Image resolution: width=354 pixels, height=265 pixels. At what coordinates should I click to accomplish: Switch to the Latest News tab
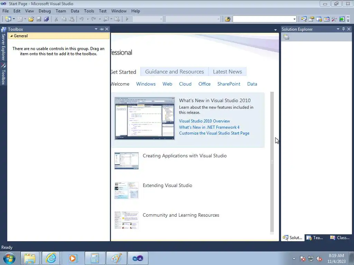227,72
